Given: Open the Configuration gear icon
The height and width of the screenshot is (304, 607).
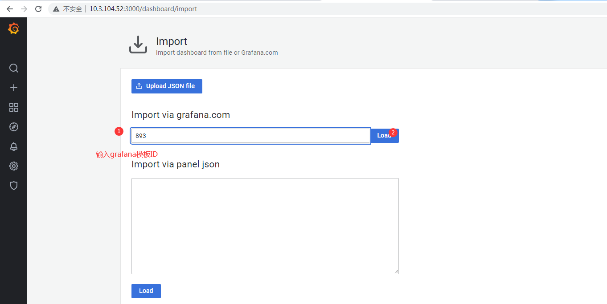Looking at the screenshot, I should (14, 166).
